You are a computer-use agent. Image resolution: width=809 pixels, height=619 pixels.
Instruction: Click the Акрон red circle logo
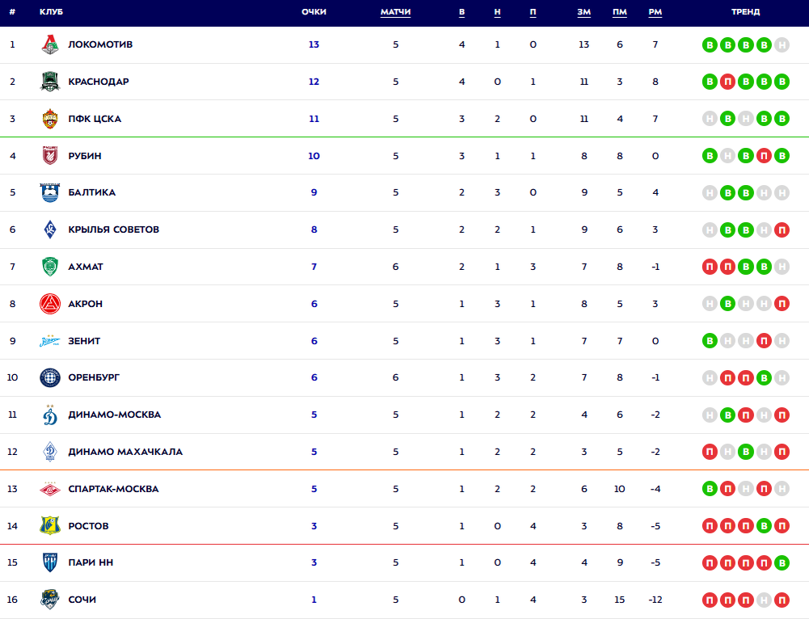coord(50,304)
